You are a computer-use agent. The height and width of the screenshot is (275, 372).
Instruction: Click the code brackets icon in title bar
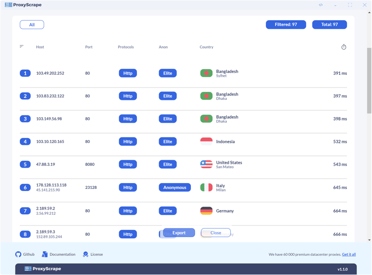click(321, 5)
